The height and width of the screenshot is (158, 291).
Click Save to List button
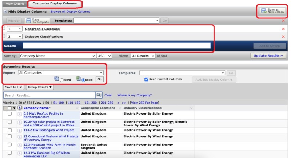tap(13, 87)
